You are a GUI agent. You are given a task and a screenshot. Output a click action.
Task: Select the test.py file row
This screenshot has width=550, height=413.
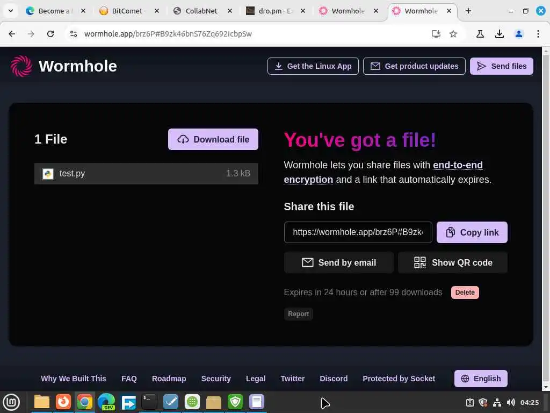[146, 174]
